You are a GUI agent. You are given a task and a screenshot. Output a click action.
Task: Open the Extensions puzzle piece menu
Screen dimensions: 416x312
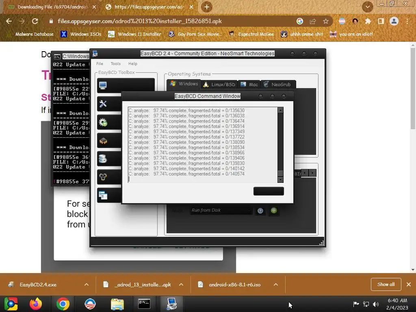(368, 21)
